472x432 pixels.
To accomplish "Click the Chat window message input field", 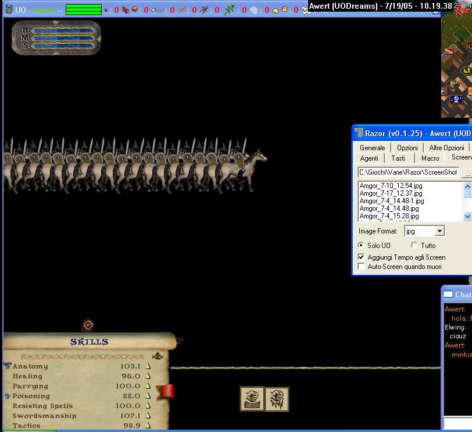I will tap(457, 423).
